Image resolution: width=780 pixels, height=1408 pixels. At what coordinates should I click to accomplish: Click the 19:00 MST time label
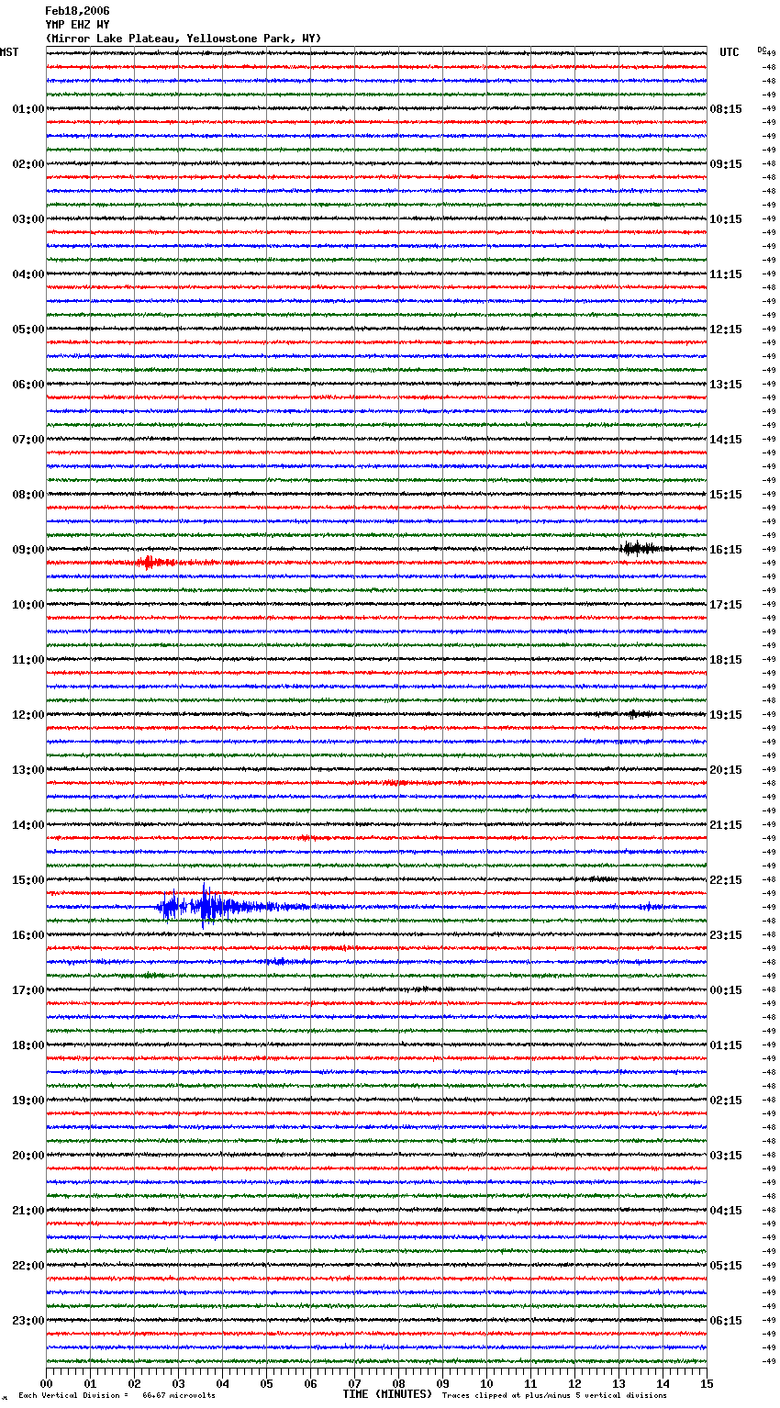coord(28,1101)
